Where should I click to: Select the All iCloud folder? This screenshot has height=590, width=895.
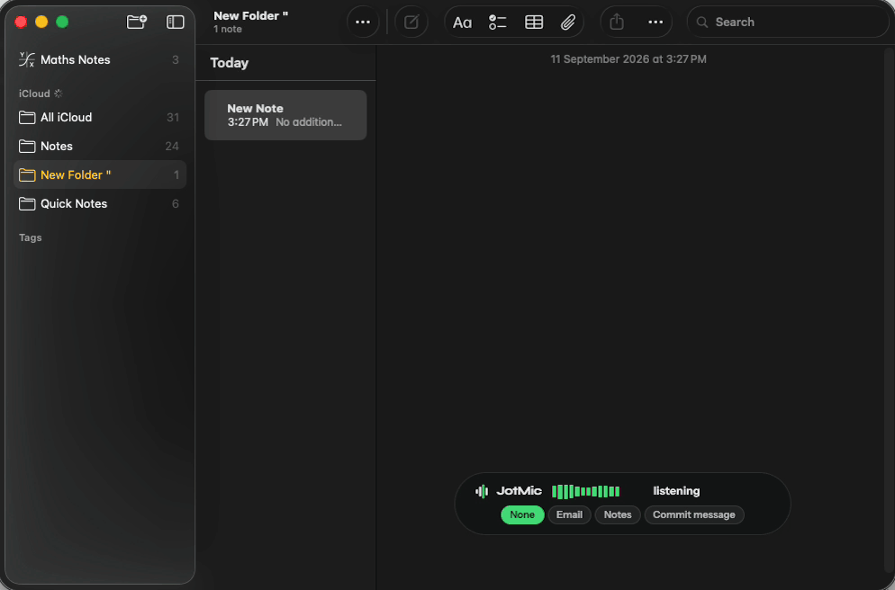pyautogui.click(x=99, y=118)
